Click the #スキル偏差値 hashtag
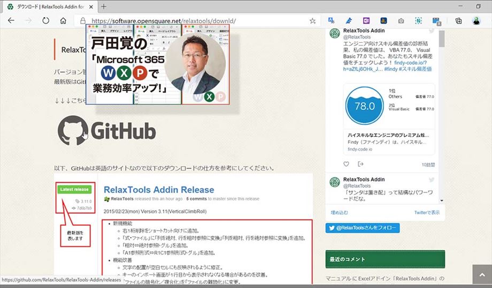Screen dimensions: 492x288 (415, 69)
